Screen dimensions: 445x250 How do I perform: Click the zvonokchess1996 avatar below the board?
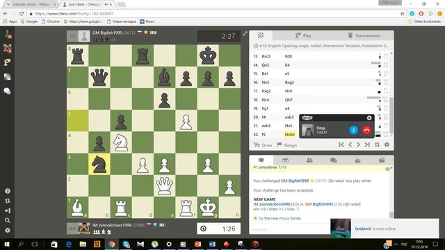84,228
